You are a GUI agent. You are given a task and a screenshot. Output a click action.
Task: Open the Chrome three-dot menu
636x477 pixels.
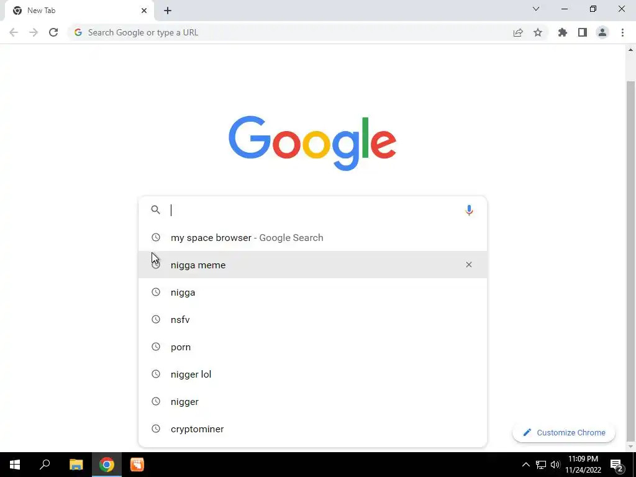(x=622, y=32)
